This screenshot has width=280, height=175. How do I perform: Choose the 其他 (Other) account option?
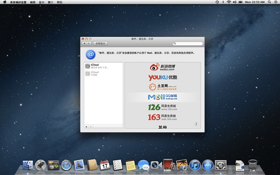pyautogui.click(x=162, y=127)
